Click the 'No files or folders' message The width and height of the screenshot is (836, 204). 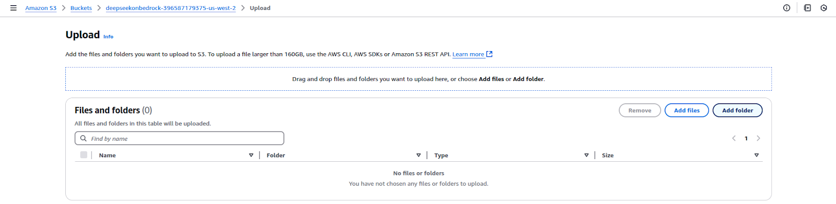coord(419,173)
